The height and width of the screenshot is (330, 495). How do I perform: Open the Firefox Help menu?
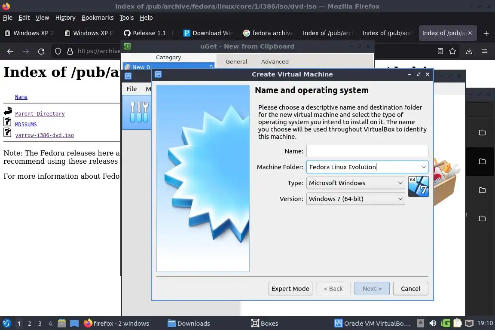tap(146, 18)
